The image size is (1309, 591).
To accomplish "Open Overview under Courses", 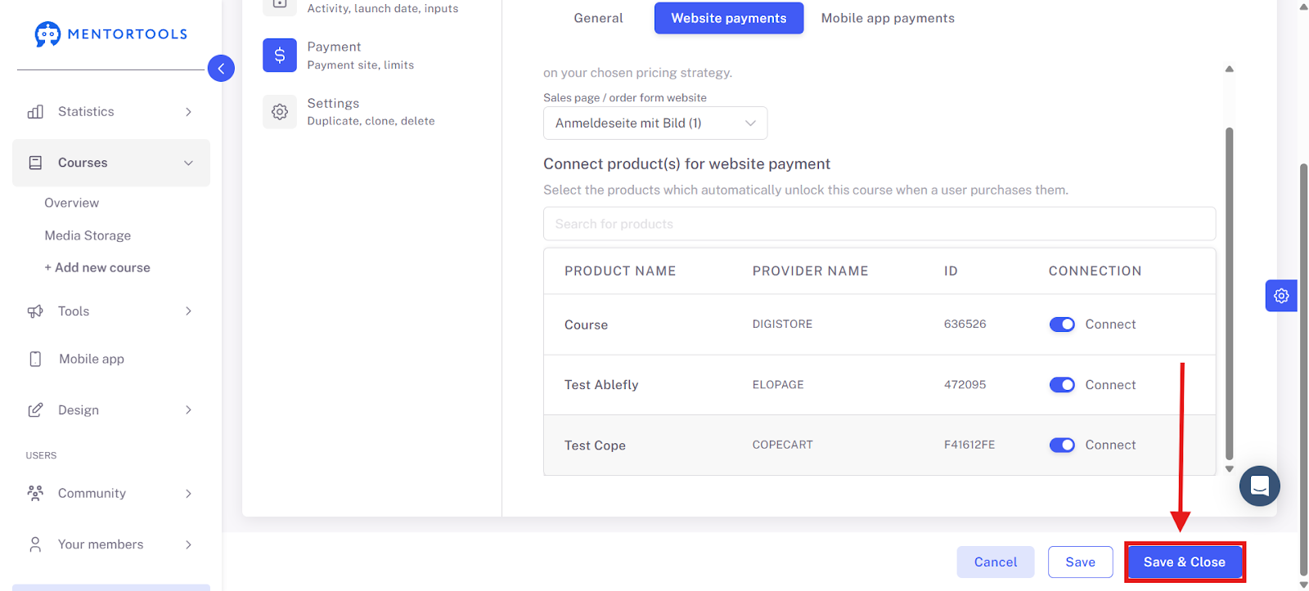I will click(72, 203).
